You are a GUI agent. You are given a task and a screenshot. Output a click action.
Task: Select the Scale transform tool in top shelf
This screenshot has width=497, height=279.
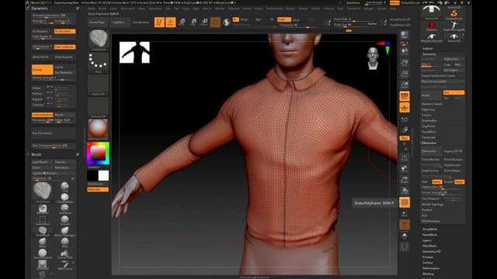point(193,22)
